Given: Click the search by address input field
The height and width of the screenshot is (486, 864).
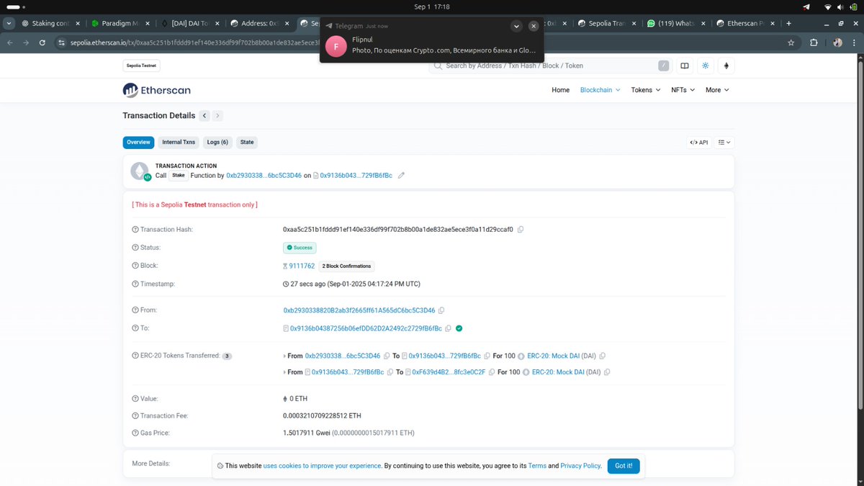Looking at the screenshot, I should pyautogui.click(x=549, y=66).
